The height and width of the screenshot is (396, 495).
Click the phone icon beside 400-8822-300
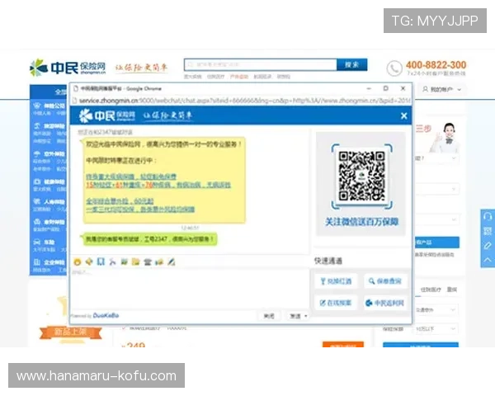pyautogui.click(x=394, y=68)
